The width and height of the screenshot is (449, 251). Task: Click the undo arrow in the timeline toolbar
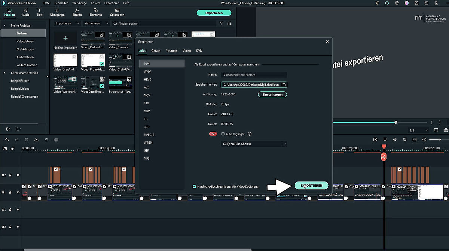[x=7, y=140]
